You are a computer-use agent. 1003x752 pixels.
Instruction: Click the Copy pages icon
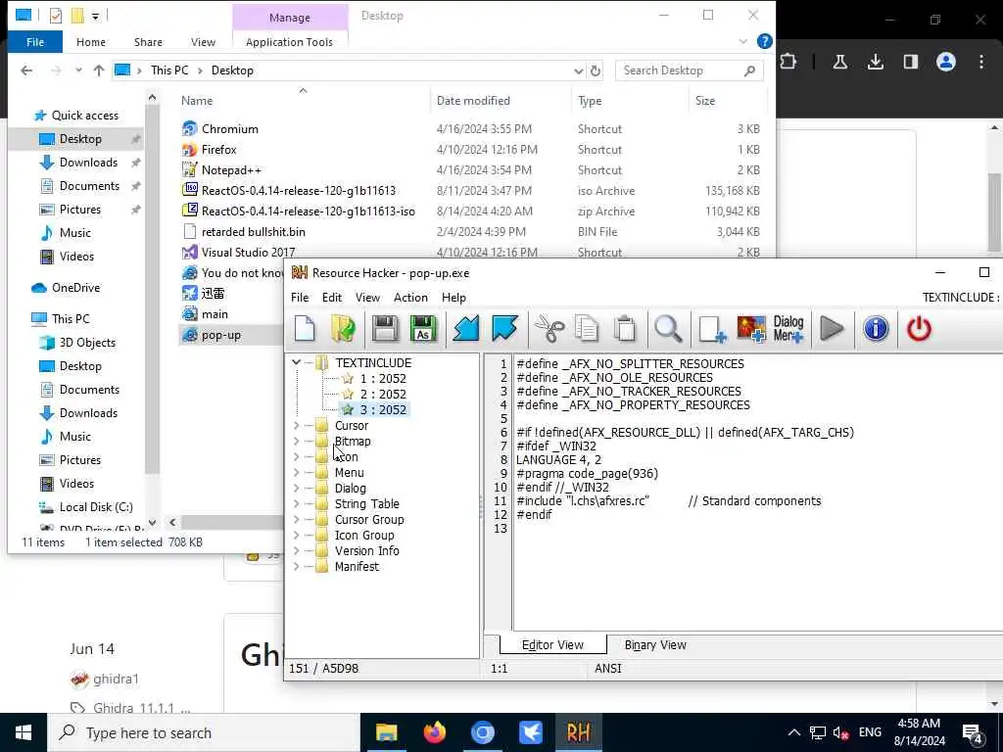(x=587, y=329)
